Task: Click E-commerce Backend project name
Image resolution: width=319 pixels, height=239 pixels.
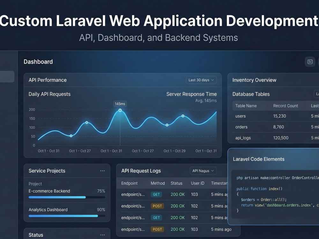Action: pos(49,191)
